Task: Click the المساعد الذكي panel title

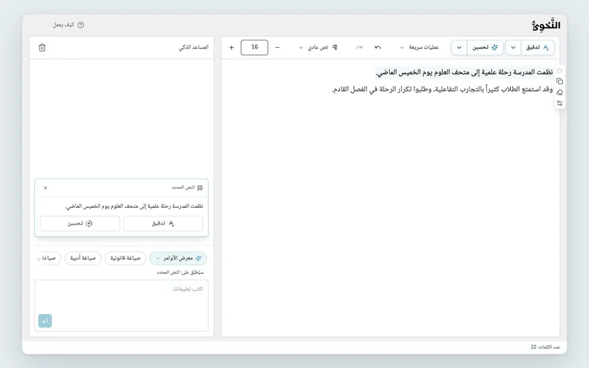Action: (x=193, y=47)
